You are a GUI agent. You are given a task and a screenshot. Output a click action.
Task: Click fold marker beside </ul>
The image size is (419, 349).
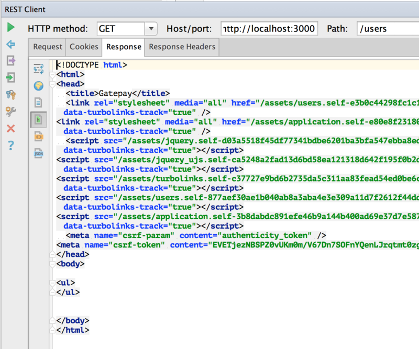click(53, 292)
